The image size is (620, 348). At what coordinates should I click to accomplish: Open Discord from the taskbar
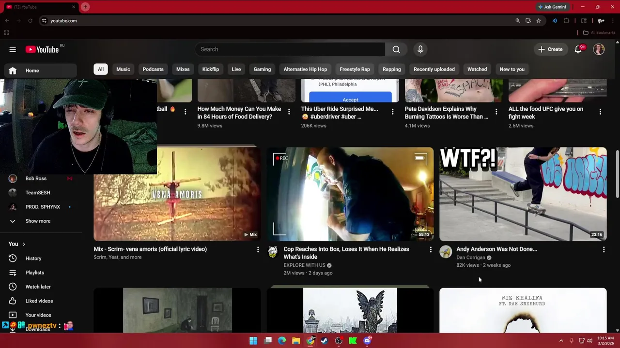tap(367, 341)
